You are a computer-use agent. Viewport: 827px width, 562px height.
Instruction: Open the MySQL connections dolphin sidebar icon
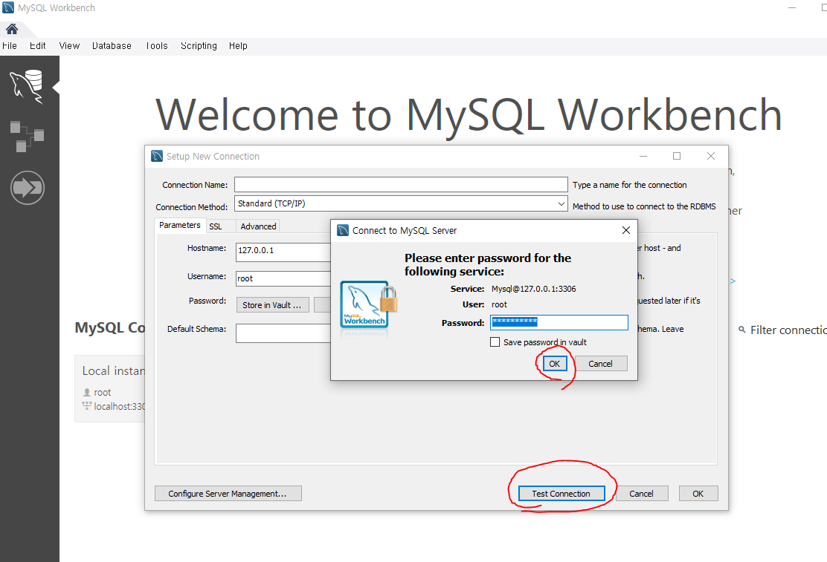[x=26, y=86]
